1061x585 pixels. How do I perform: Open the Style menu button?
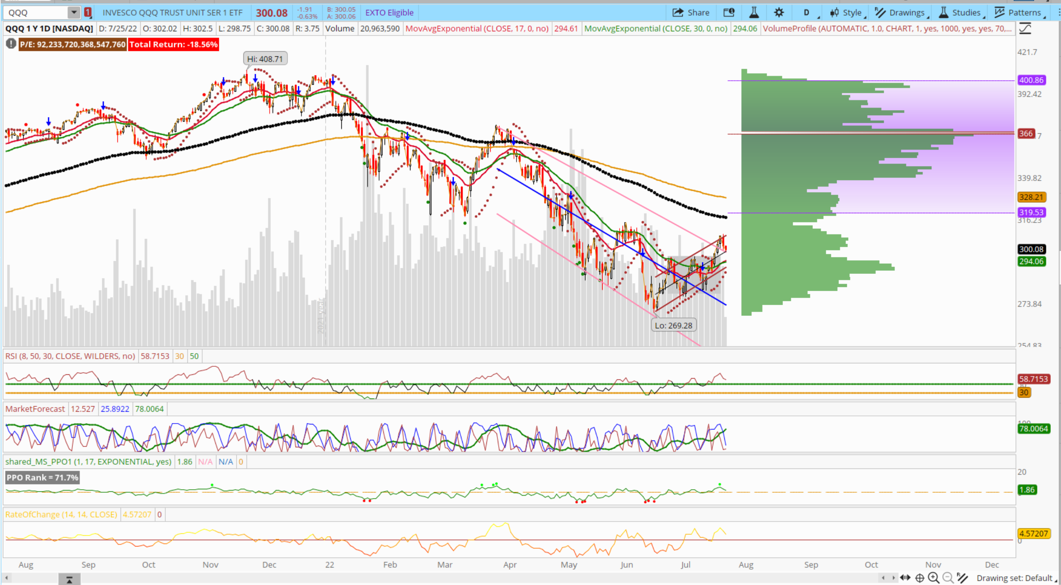click(x=846, y=13)
